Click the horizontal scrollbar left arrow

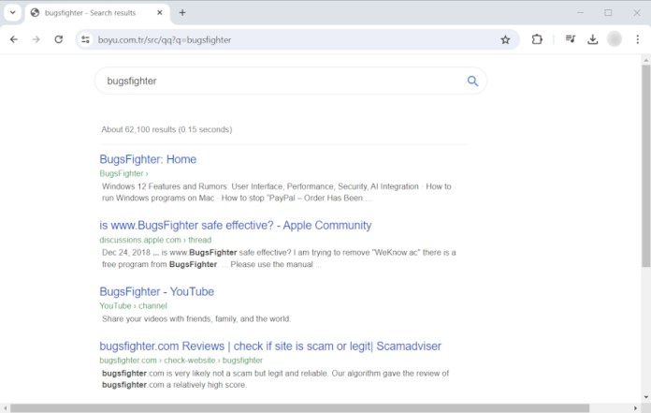(x=5, y=408)
